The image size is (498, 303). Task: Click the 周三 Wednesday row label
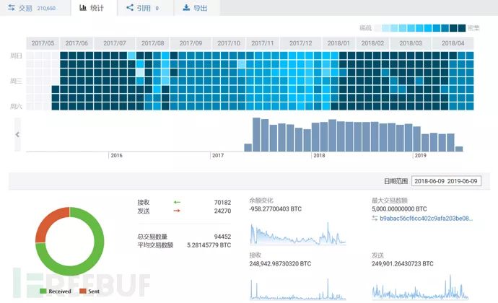pyautogui.click(x=16, y=81)
